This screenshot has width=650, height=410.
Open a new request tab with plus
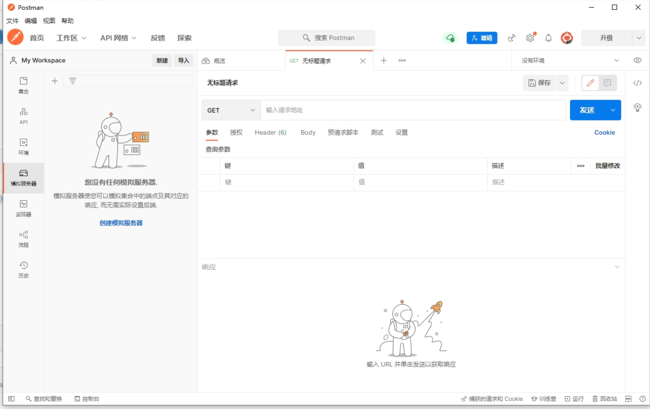pos(384,60)
